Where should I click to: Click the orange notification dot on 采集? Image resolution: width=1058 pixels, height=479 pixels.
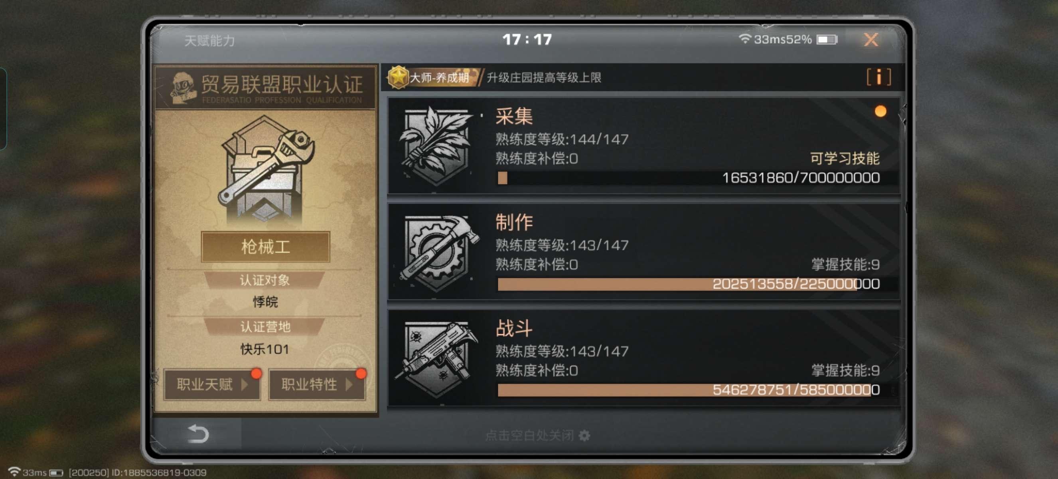click(x=880, y=111)
